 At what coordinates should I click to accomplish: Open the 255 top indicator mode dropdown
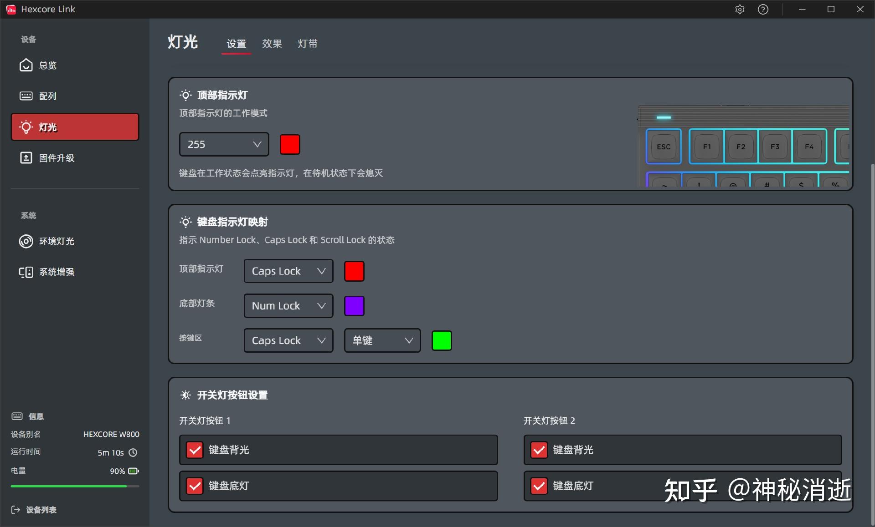coord(223,144)
